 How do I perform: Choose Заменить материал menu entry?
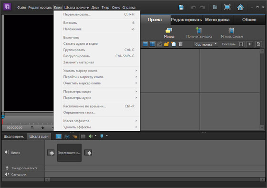[x=97, y=63]
